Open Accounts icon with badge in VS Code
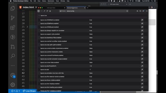This screenshot has width=166, height=93. [13, 75]
